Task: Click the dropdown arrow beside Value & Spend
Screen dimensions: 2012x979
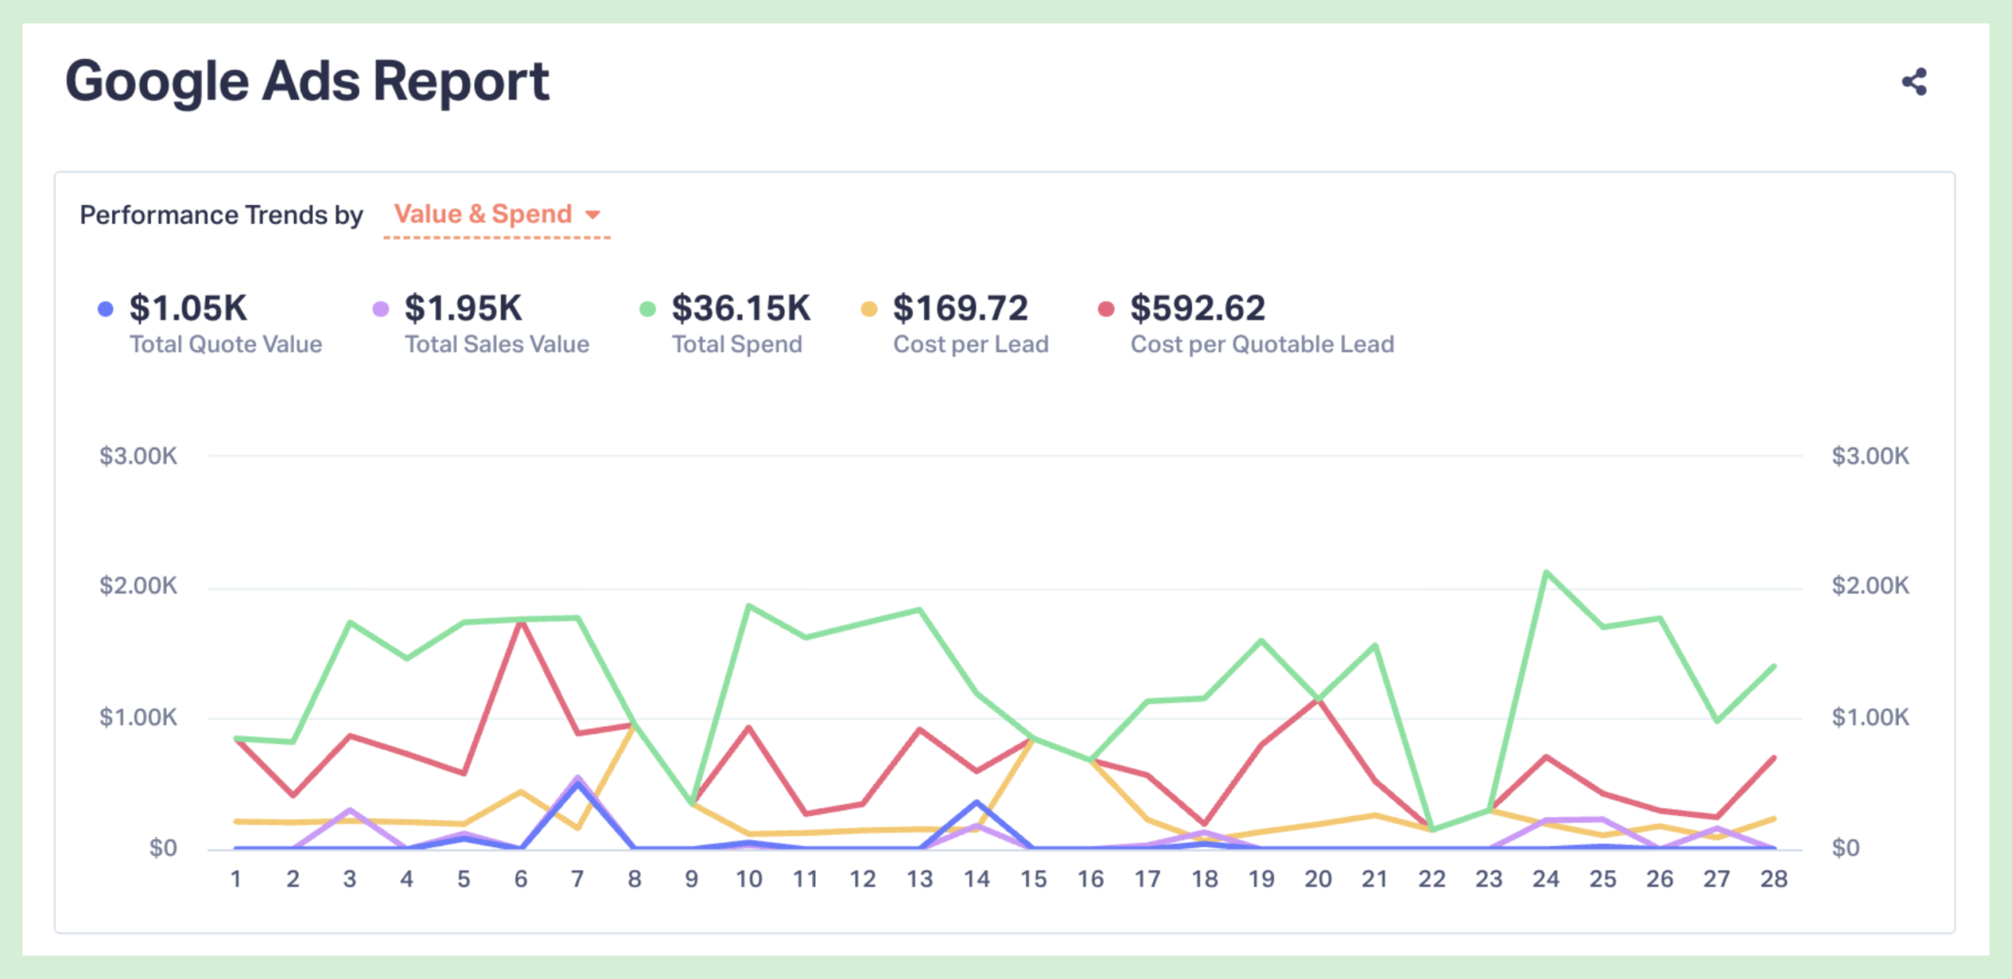Action: pyautogui.click(x=593, y=214)
